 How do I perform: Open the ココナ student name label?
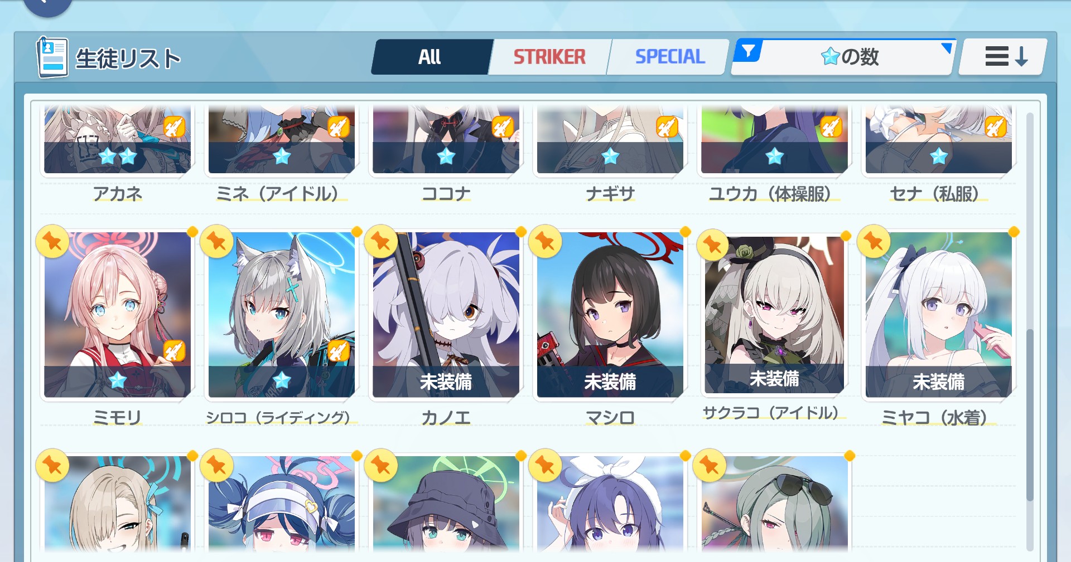(x=446, y=194)
